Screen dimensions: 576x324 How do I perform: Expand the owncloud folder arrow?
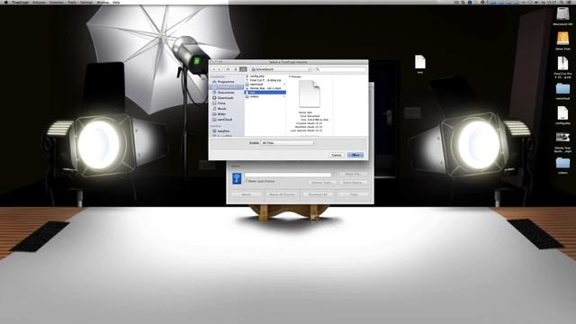coord(284,84)
